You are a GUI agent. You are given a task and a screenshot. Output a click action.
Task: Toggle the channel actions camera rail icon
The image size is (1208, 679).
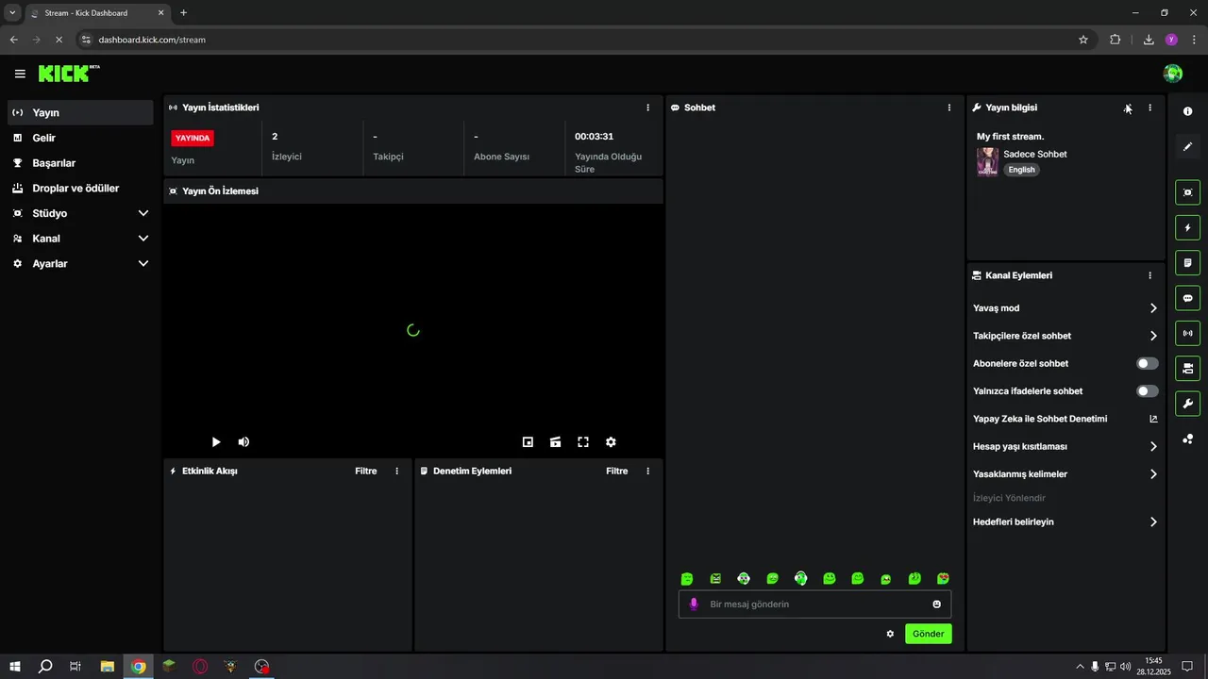1187,368
